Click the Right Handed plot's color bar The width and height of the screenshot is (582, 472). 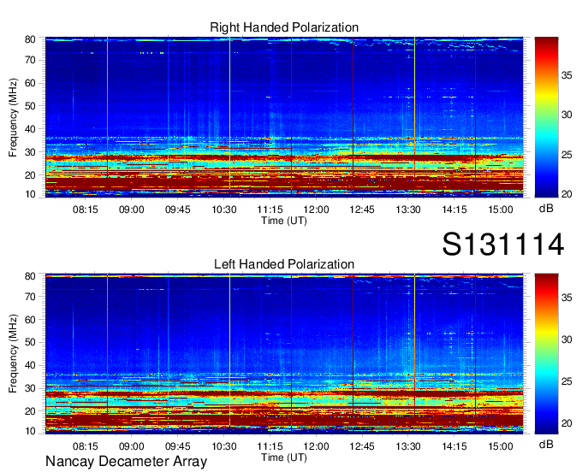tap(546, 117)
